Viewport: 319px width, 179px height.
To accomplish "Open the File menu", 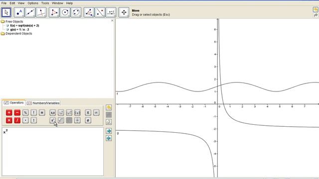I will click(4, 3).
